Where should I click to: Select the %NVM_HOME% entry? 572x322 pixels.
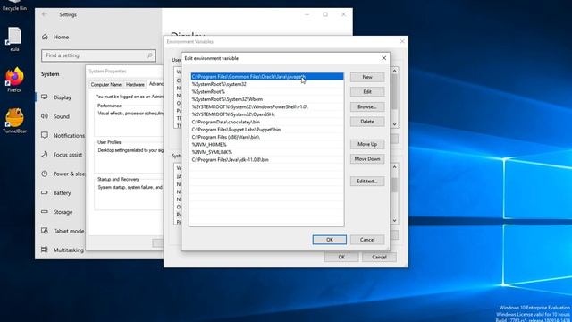pyautogui.click(x=267, y=145)
